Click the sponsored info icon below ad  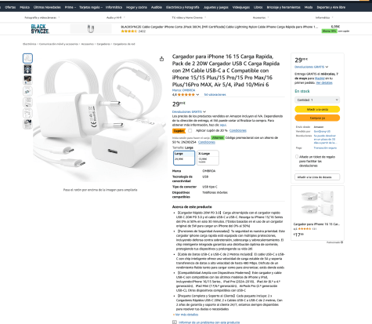(x=341, y=242)
